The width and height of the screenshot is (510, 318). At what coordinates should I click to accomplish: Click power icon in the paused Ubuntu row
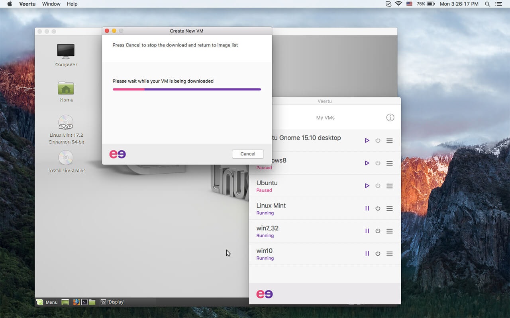coord(378,186)
